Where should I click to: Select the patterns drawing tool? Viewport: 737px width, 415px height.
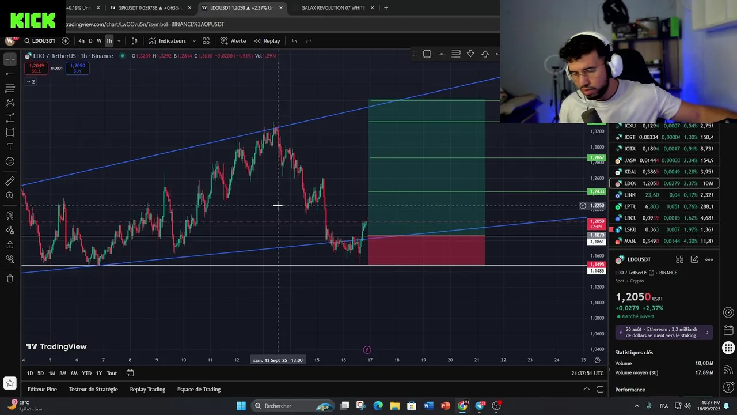click(10, 103)
